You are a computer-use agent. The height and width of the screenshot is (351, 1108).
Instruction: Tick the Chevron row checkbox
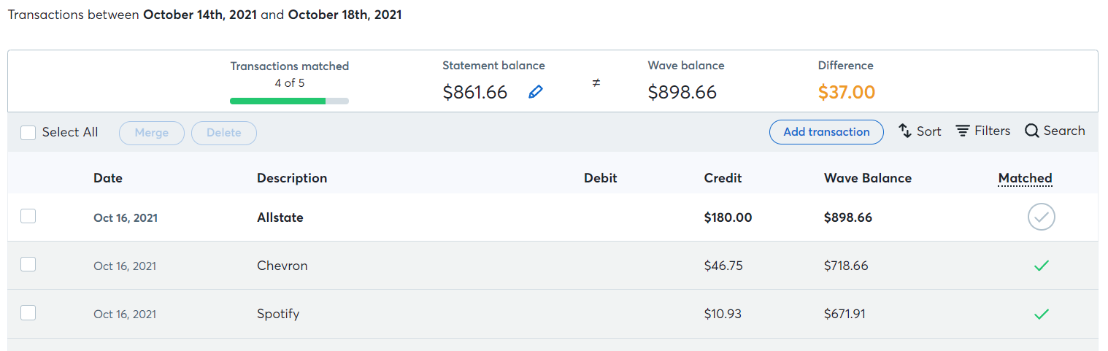pos(28,264)
